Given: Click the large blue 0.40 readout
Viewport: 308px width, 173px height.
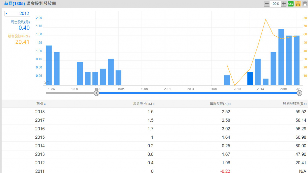Looking at the screenshot, I should 24,28.
